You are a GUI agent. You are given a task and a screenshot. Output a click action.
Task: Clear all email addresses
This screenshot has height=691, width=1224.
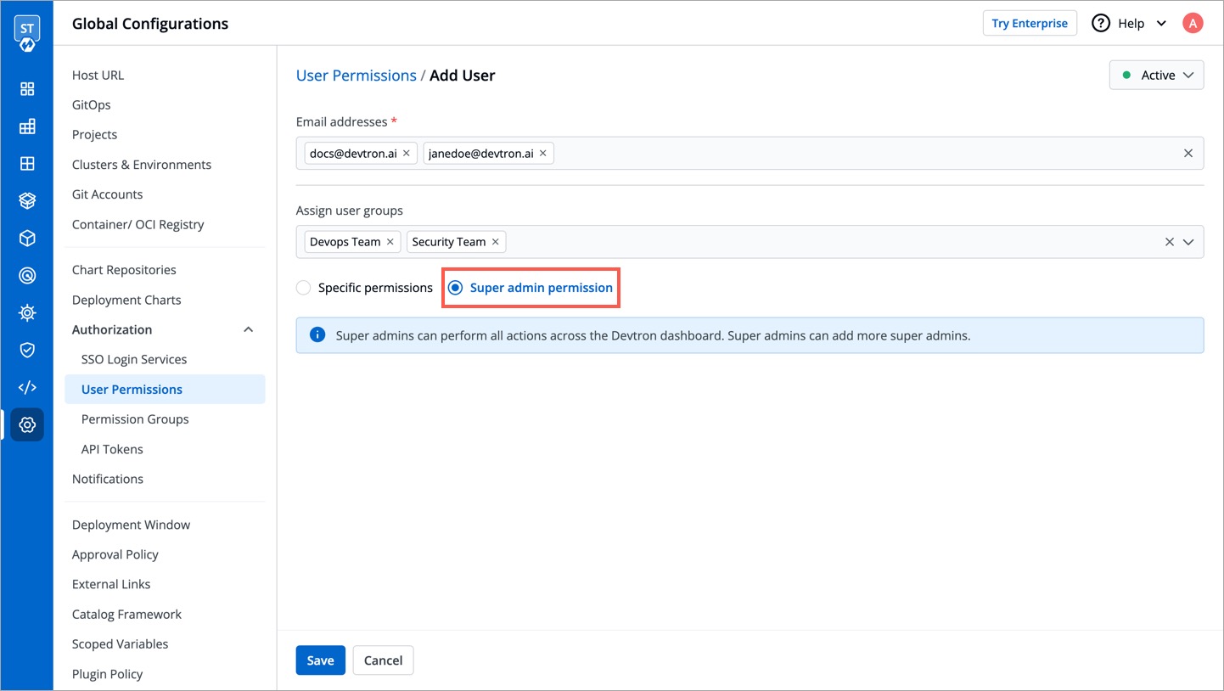pos(1188,154)
